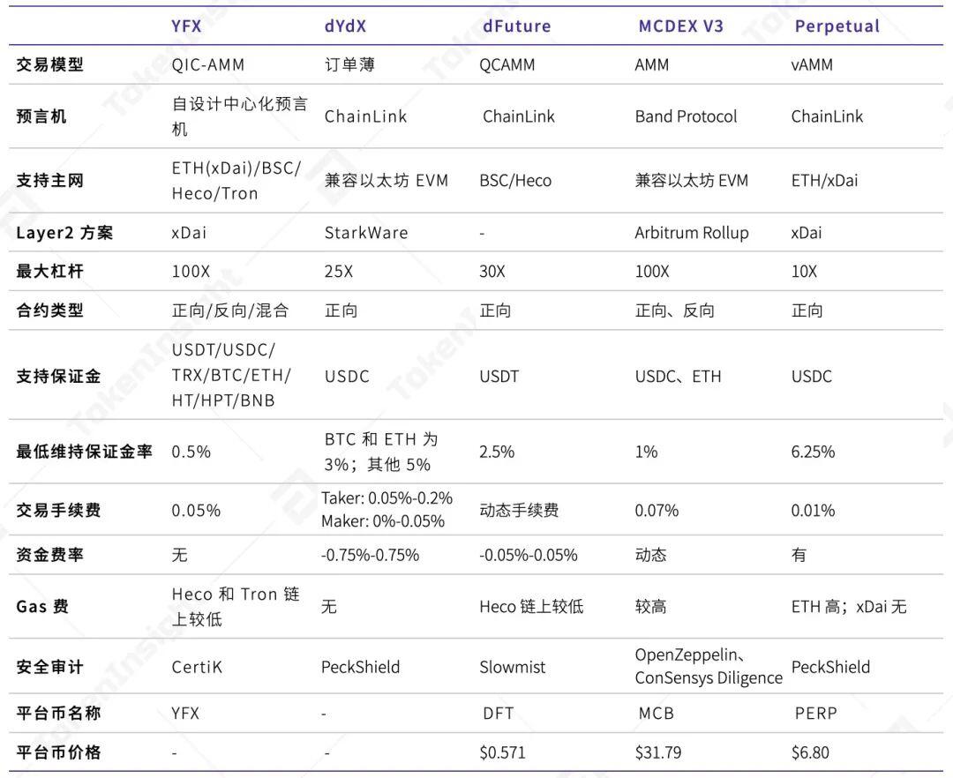
Task: Click the YFX column header
Action: coord(186,26)
